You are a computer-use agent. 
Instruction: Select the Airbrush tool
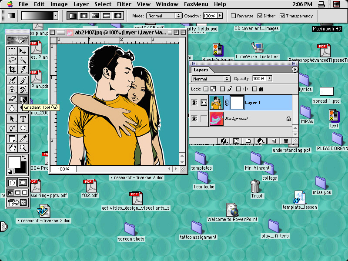click(12, 80)
